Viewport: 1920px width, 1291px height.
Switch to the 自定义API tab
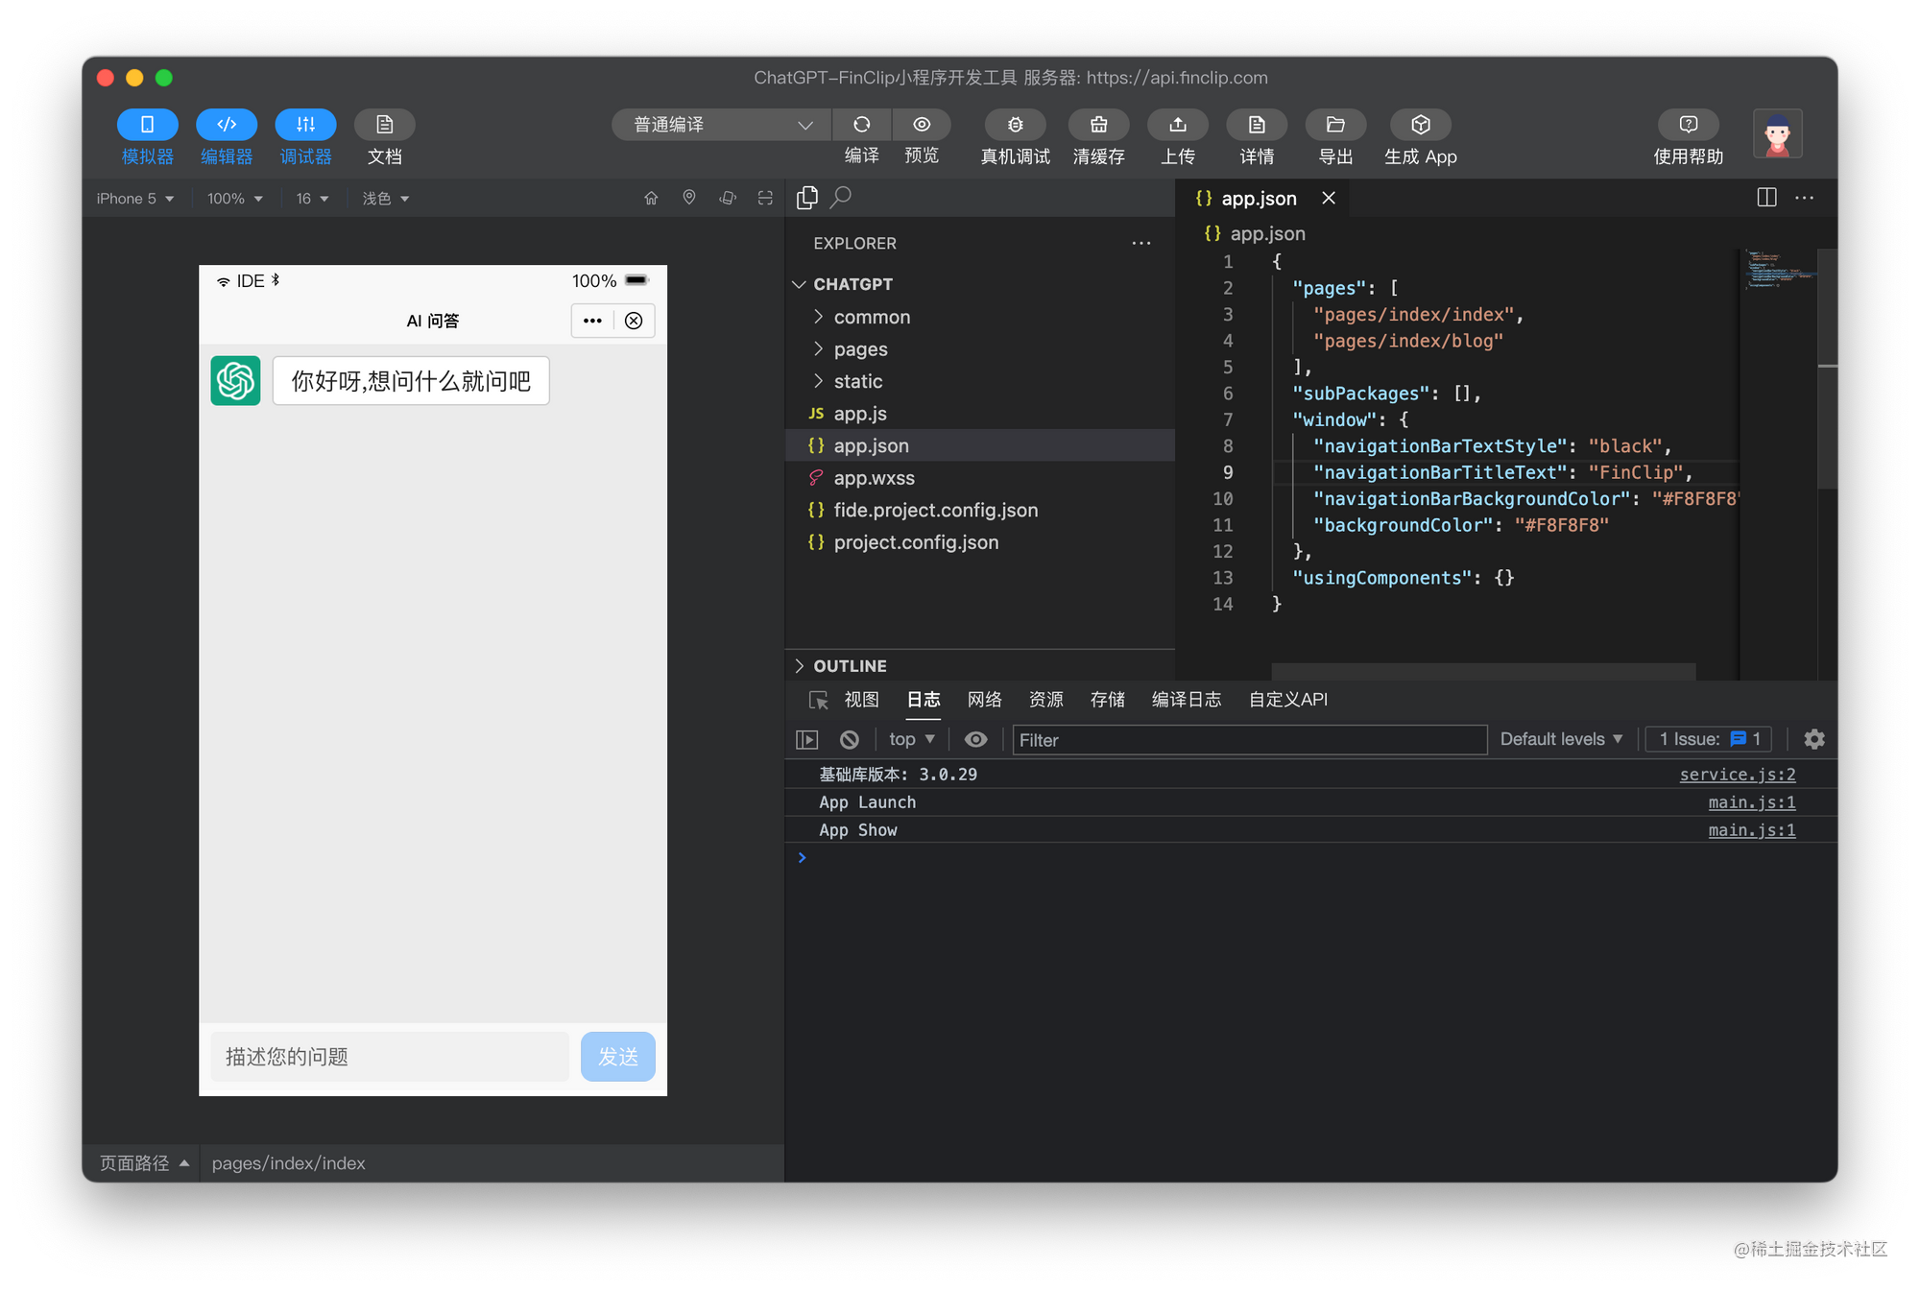(1288, 700)
